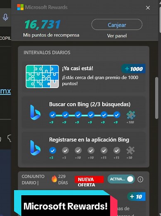Click the INTERVALOS DIARIOS heading
The height and width of the screenshot is (216, 161).
[x=47, y=52]
